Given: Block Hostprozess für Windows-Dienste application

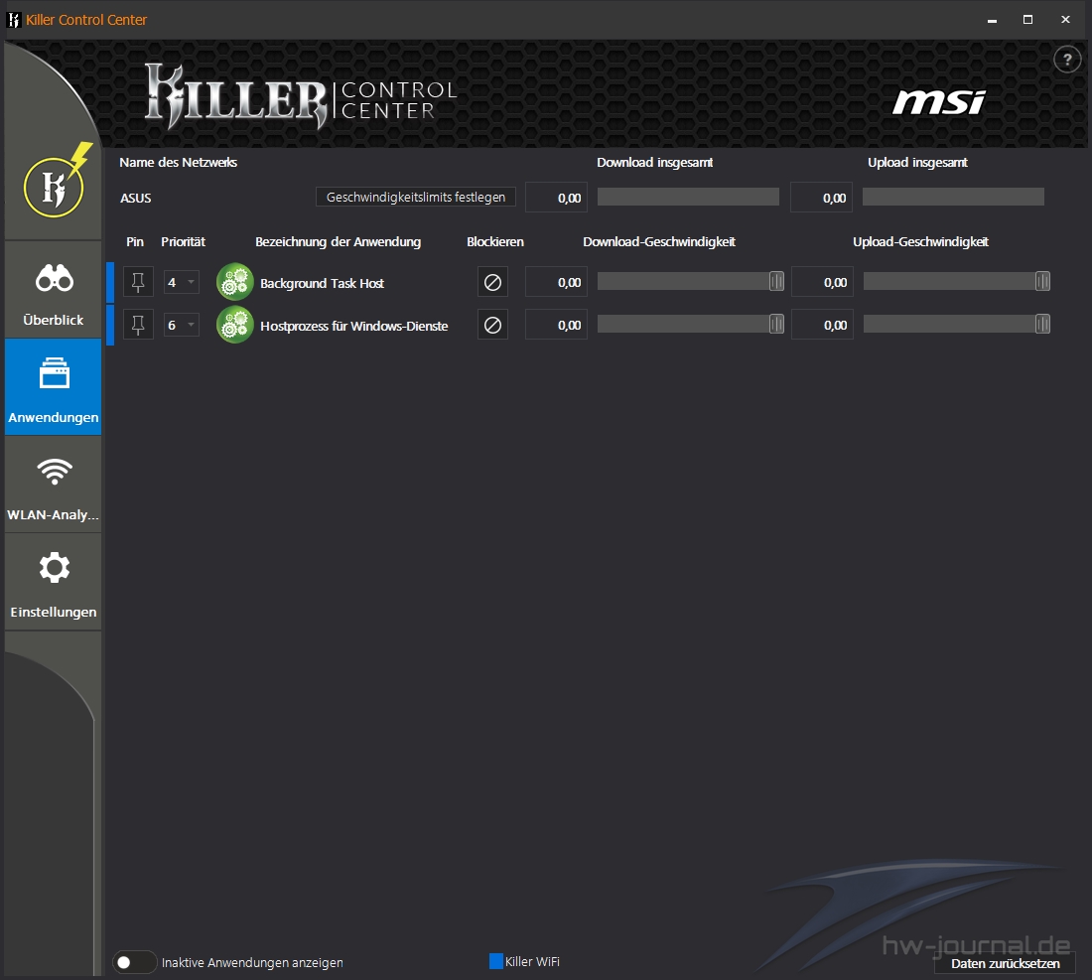Looking at the screenshot, I should click(x=492, y=325).
